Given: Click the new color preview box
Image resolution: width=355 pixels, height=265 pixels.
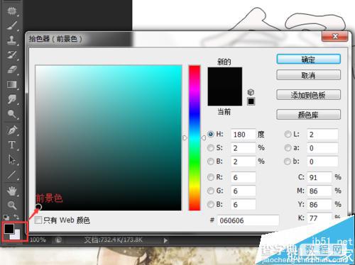Looking at the screenshot, I should [x=225, y=77].
